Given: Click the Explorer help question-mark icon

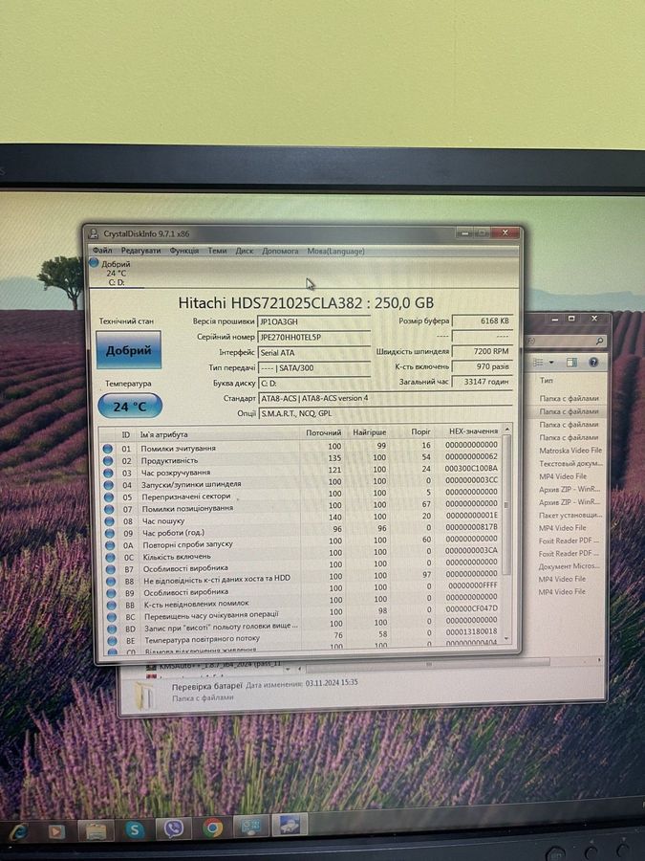Looking at the screenshot, I should (x=593, y=364).
